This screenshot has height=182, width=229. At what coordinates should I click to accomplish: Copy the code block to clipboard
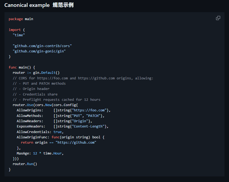[x=218, y=18]
